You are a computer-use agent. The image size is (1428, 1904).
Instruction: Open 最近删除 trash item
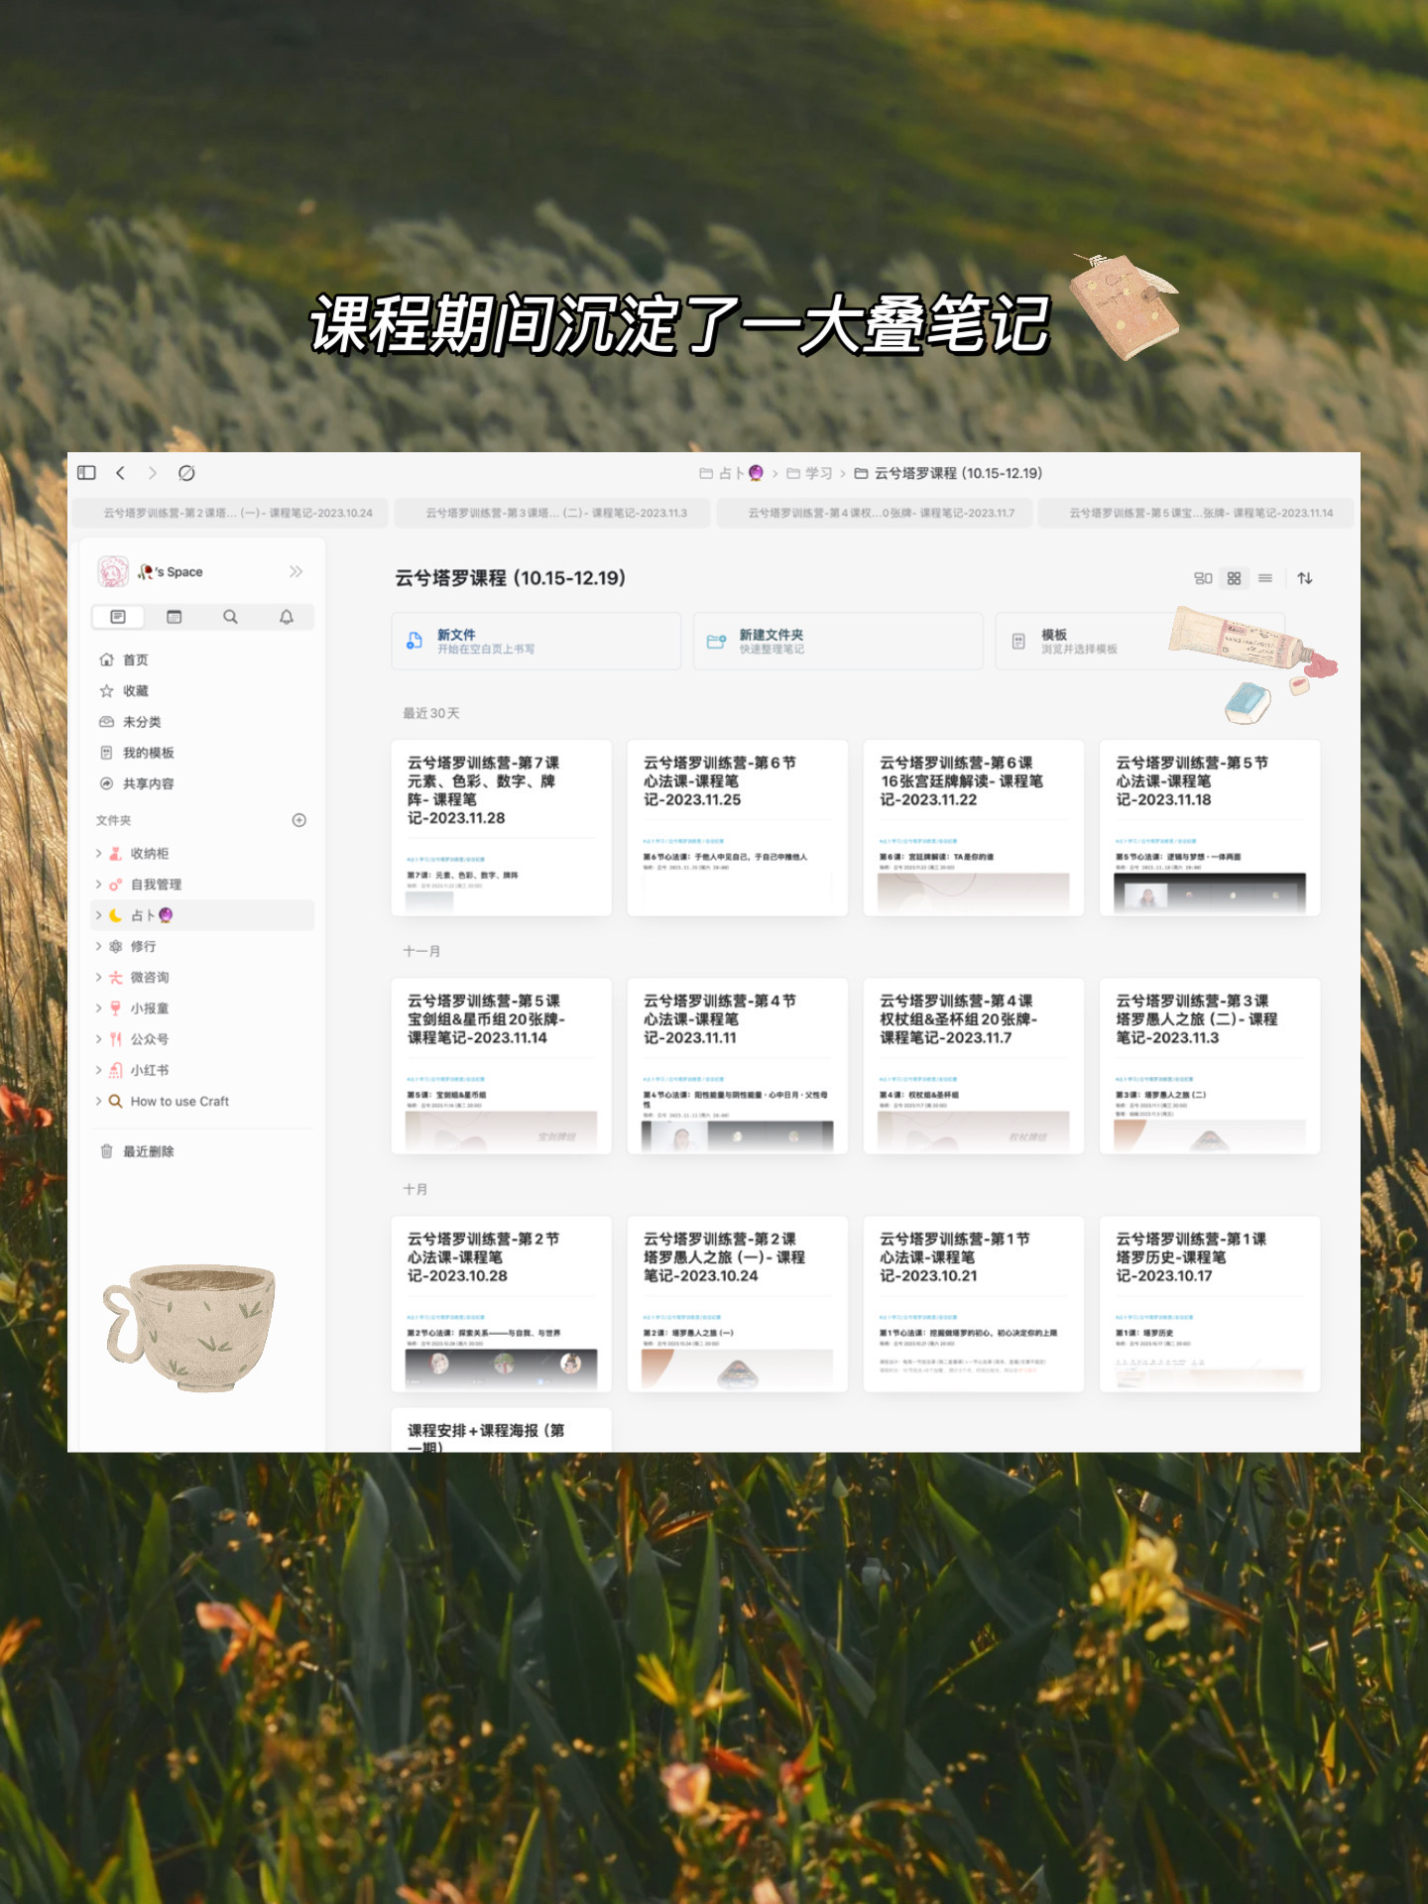(148, 1151)
